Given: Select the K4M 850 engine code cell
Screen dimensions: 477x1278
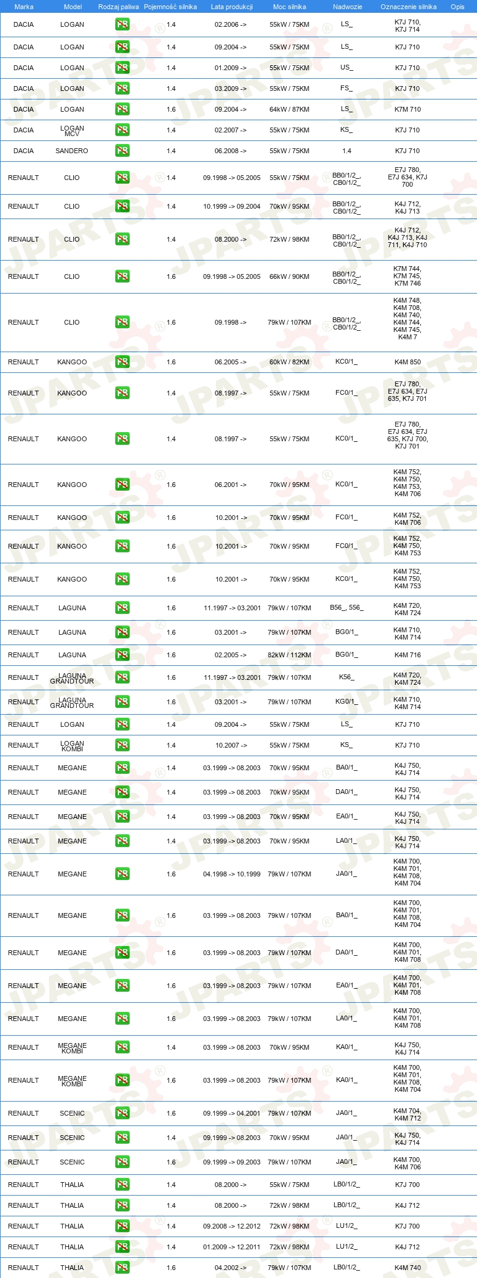Looking at the screenshot, I should coord(407,362).
